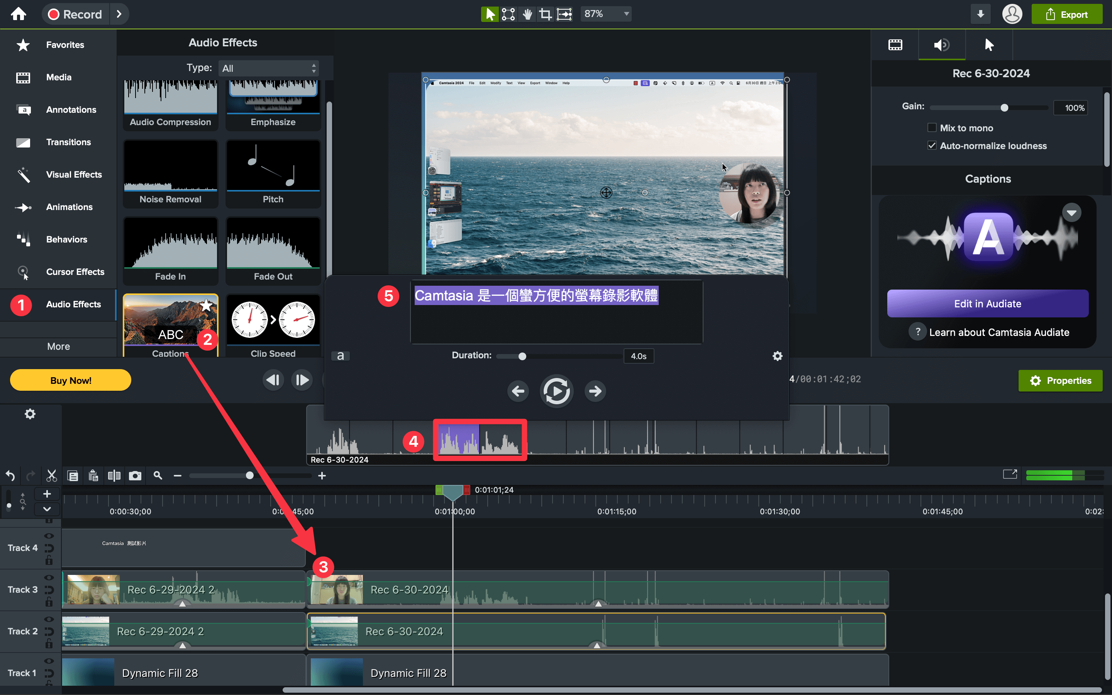Viewport: 1112px width, 695px height.
Task: Switch to cursor properties tab
Action: (x=989, y=44)
